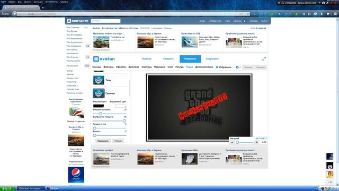Viewport: 339px width, 191px height.
Task: Open the Открыть tab in Avatan
Action: point(168,59)
